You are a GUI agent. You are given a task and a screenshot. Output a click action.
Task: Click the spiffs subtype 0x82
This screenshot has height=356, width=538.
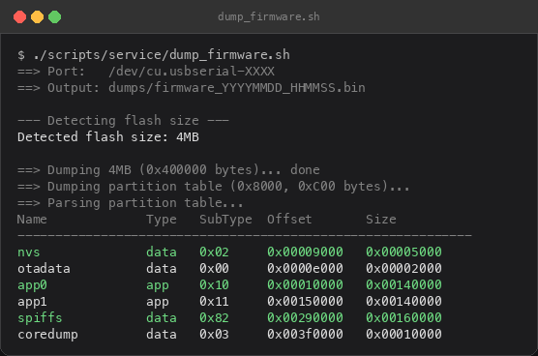pyautogui.click(x=214, y=318)
